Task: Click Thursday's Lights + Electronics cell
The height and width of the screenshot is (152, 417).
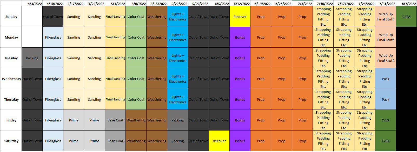Action: point(177,99)
